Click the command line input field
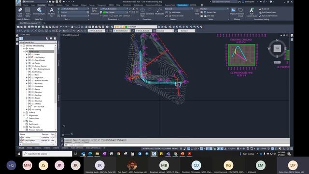309x174 pixels. coord(177,145)
